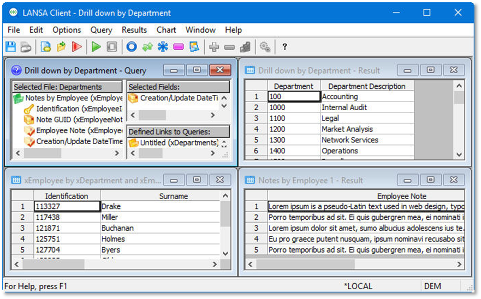The image size is (481, 299).
Task: Click the question icon of the Query window title
Action: click(x=16, y=70)
